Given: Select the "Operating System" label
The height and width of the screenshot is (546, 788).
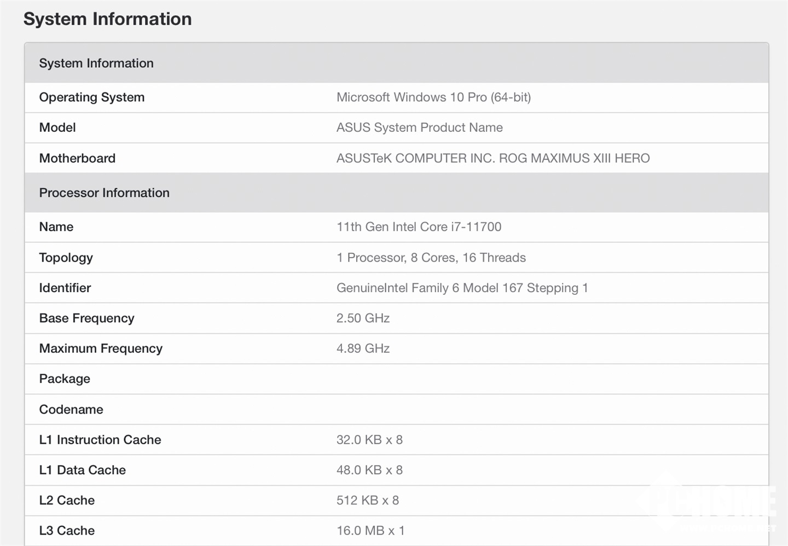Looking at the screenshot, I should [x=92, y=97].
